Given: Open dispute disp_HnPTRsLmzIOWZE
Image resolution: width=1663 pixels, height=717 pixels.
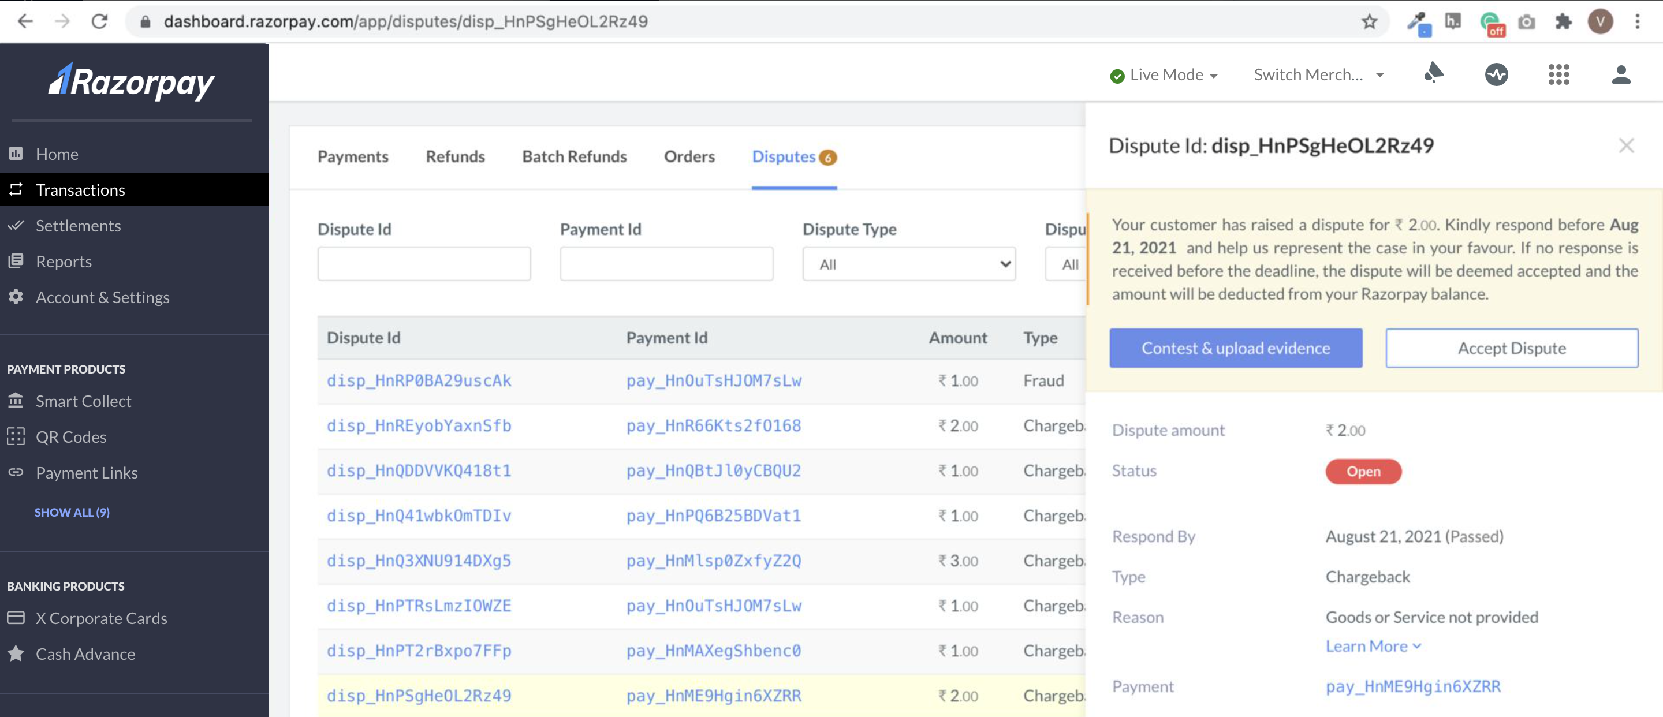Looking at the screenshot, I should point(419,606).
